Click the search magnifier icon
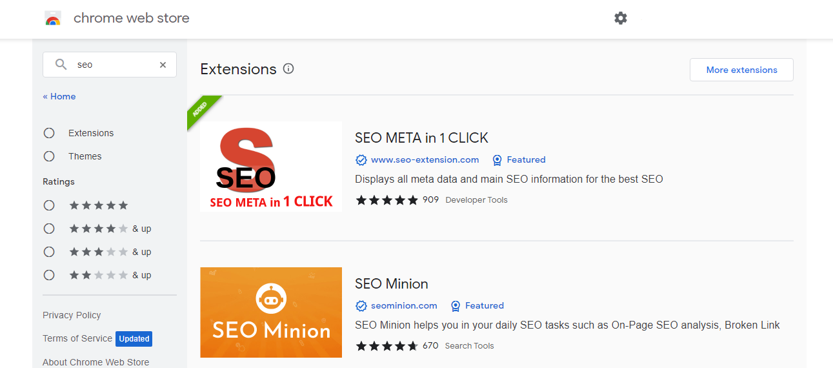Viewport: 833px width, 368px height. click(x=61, y=65)
